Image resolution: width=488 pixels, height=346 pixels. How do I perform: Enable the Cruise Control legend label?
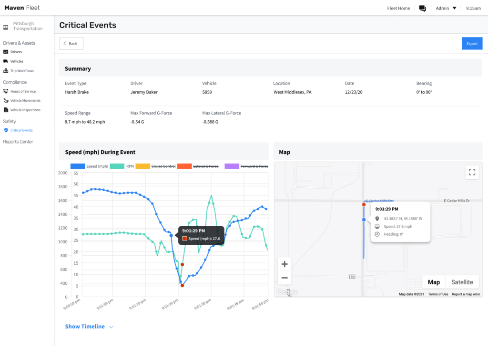[163, 166]
